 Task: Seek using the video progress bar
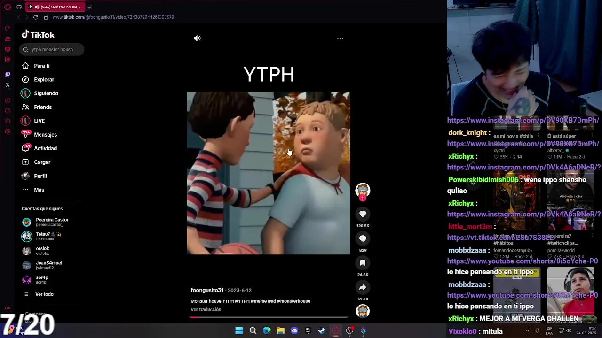click(x=269, y=317)
